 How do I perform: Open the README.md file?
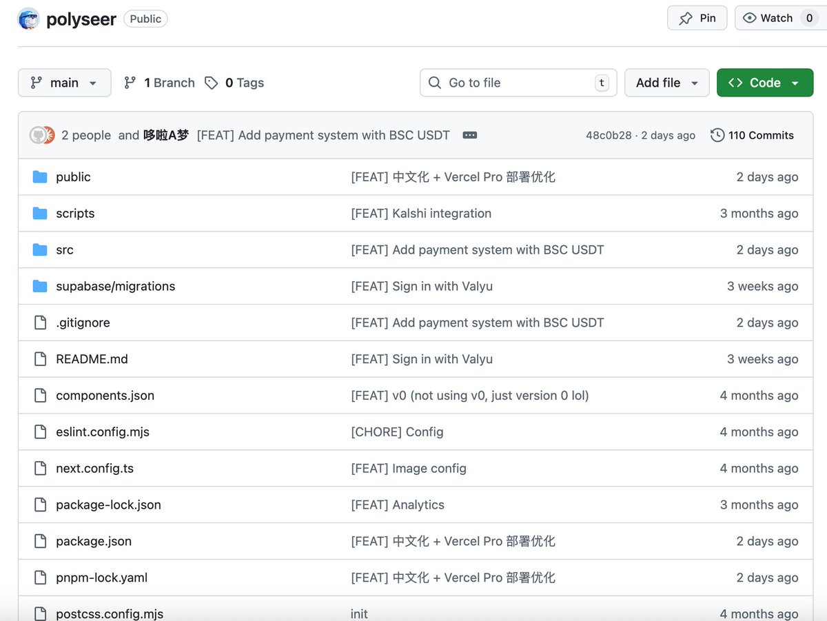coord(90,358)
